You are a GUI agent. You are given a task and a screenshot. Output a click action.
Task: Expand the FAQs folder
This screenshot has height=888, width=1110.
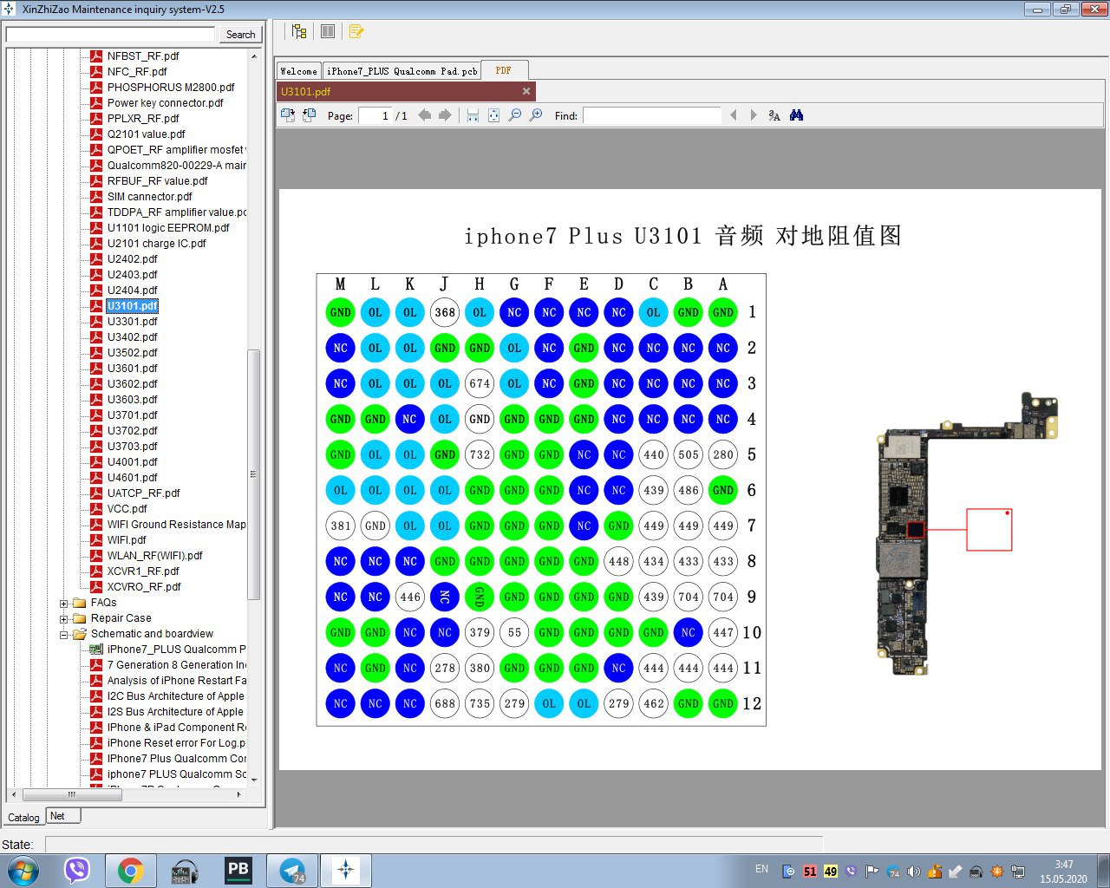tap(63, 604)
